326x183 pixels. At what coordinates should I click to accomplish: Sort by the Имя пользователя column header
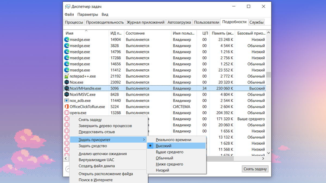[184, 33]
